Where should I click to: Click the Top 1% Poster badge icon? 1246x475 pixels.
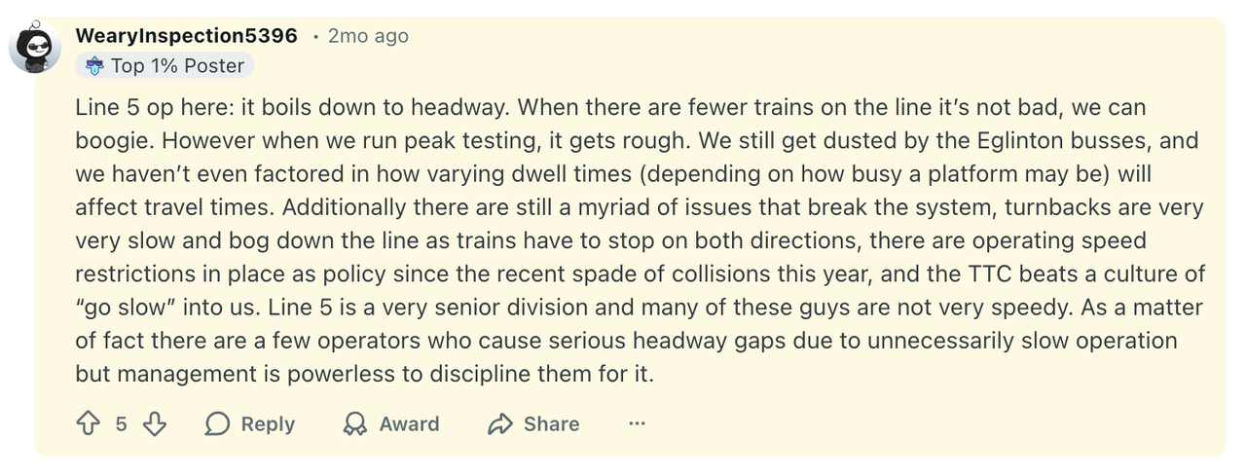[94, 66]
